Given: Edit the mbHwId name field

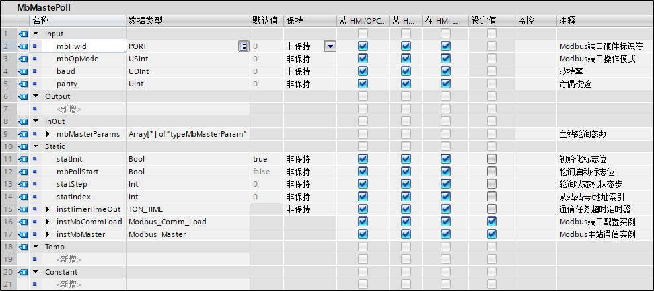Looking at the screenshot, I should [x=83, y=46].
